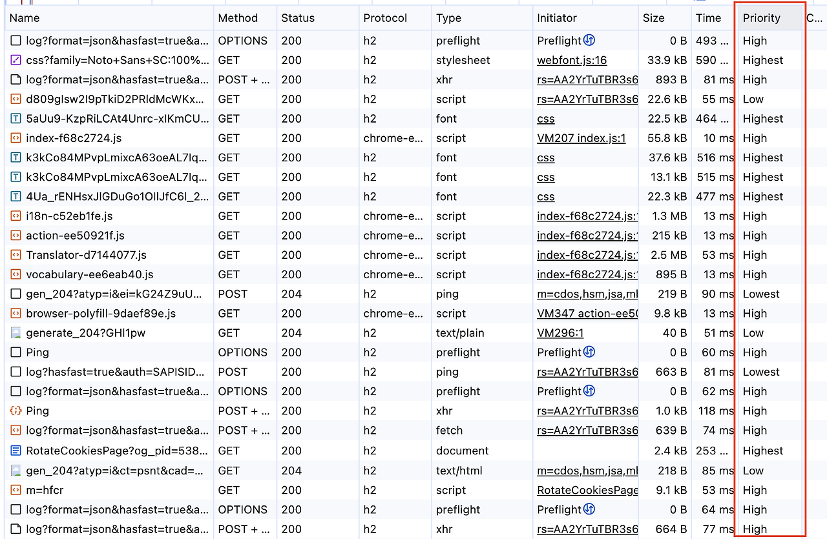
Task: Open the VM296:1 initiator link
Action: [560, 333]
